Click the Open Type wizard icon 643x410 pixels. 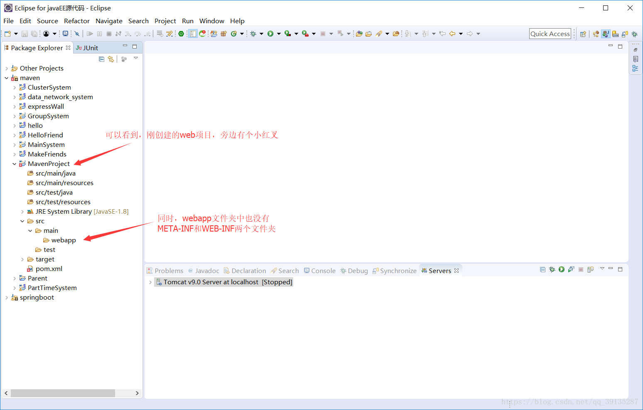pos(214,34)
